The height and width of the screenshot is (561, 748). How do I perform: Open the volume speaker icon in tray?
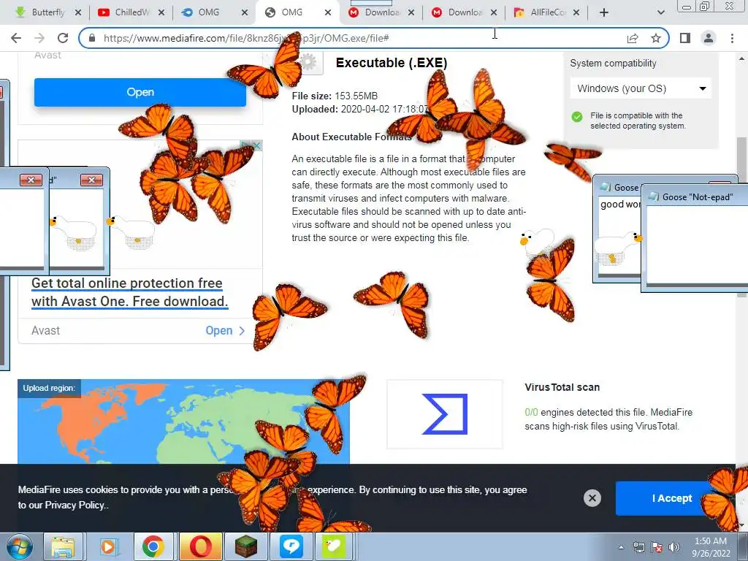tap(674, 547)
